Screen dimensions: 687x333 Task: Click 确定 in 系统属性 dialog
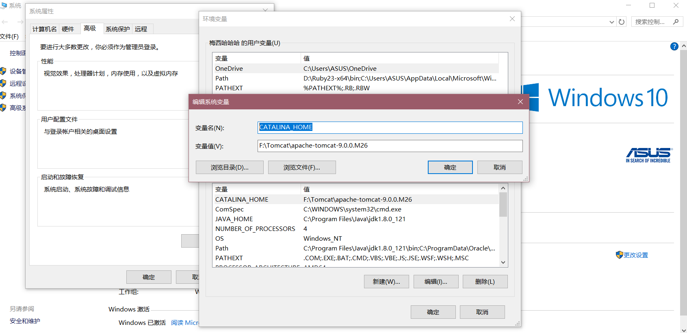point(149,277)
